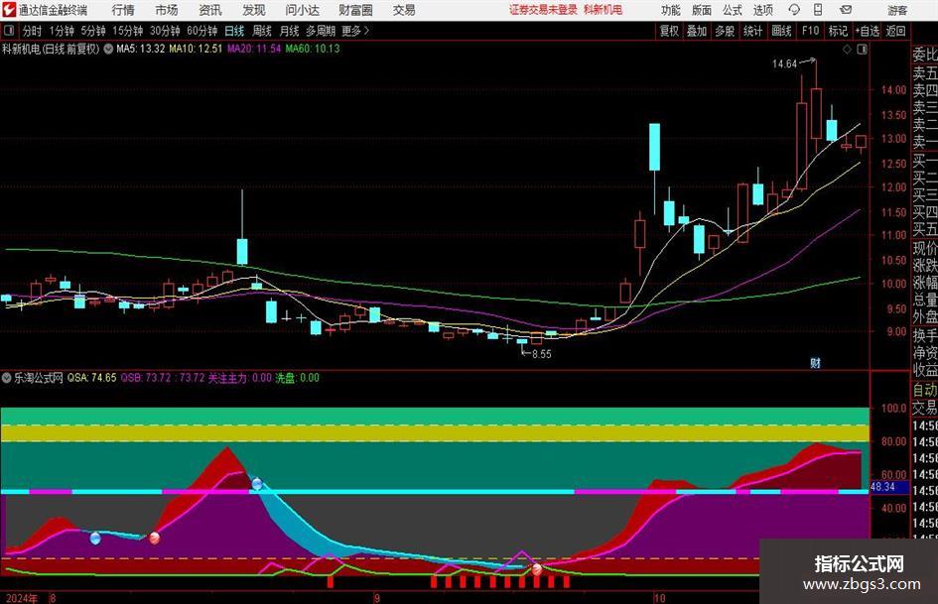Click 证券交易未登录 login link
Image resolution: width=938 pixels, height=604 pixels.
click(543, 10)
